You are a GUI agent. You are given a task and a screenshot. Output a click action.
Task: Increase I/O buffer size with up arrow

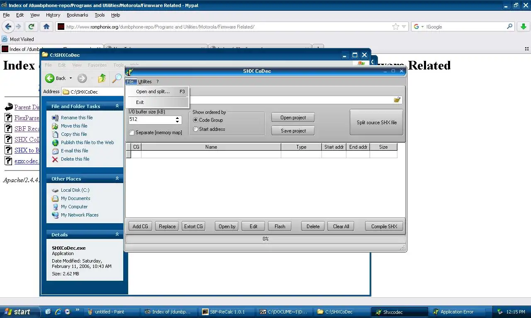click(178, 118)
